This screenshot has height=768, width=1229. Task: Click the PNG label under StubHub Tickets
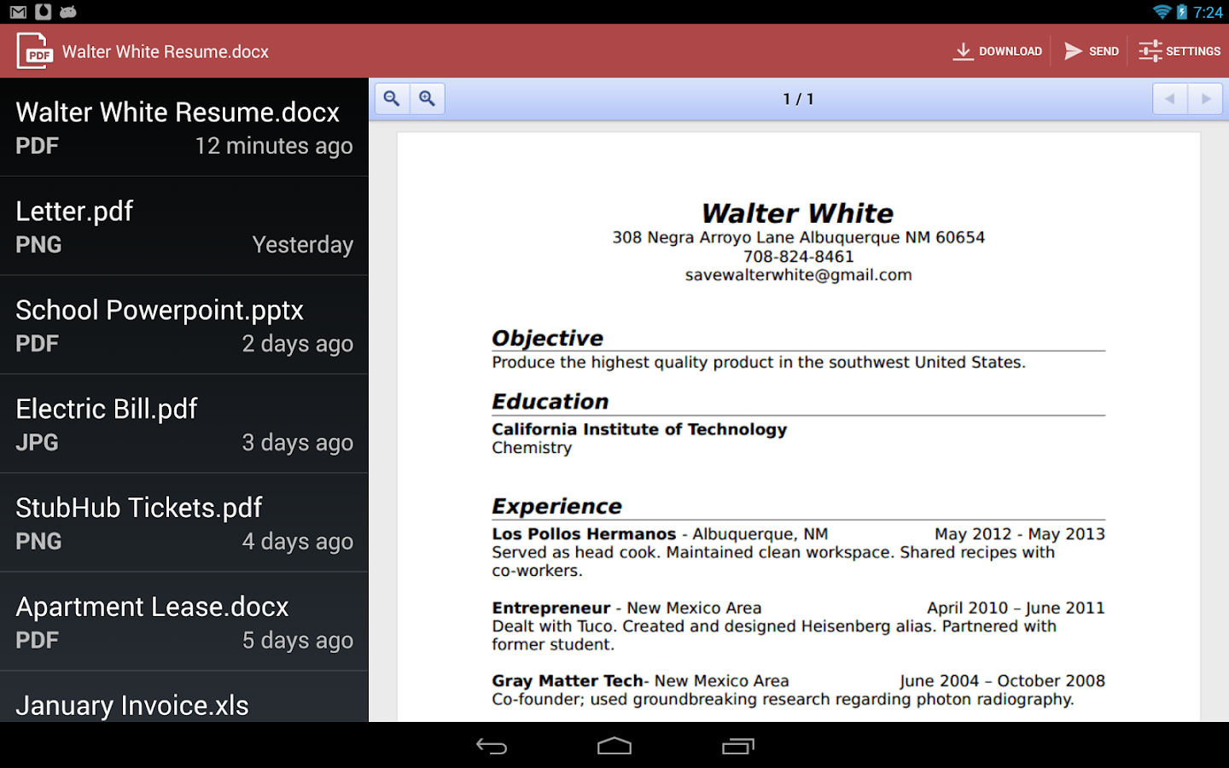tap(39, 542)
